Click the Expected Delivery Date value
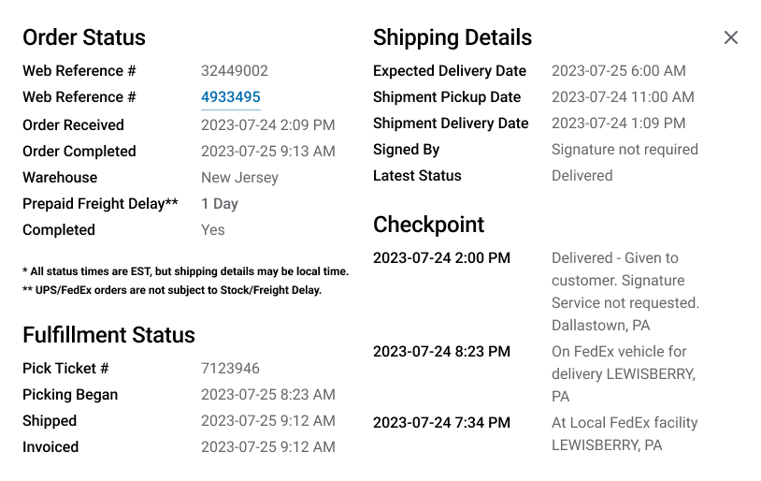The width and height of the screenshot is (761, 481). pos(618,71)
